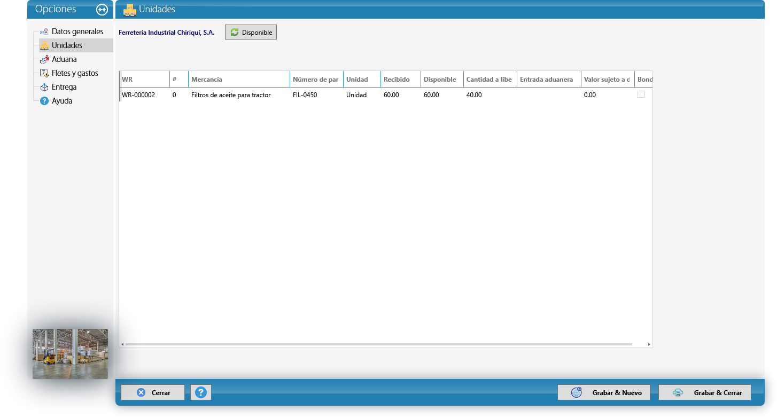Select the WR-000002 cell
The image size is (777, 418).
pos(144,95)
